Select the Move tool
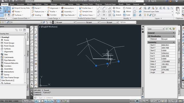 click(x=116, y=8)
